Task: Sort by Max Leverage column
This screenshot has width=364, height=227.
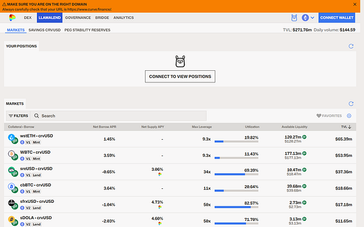Action: click(x=201, y=127)
